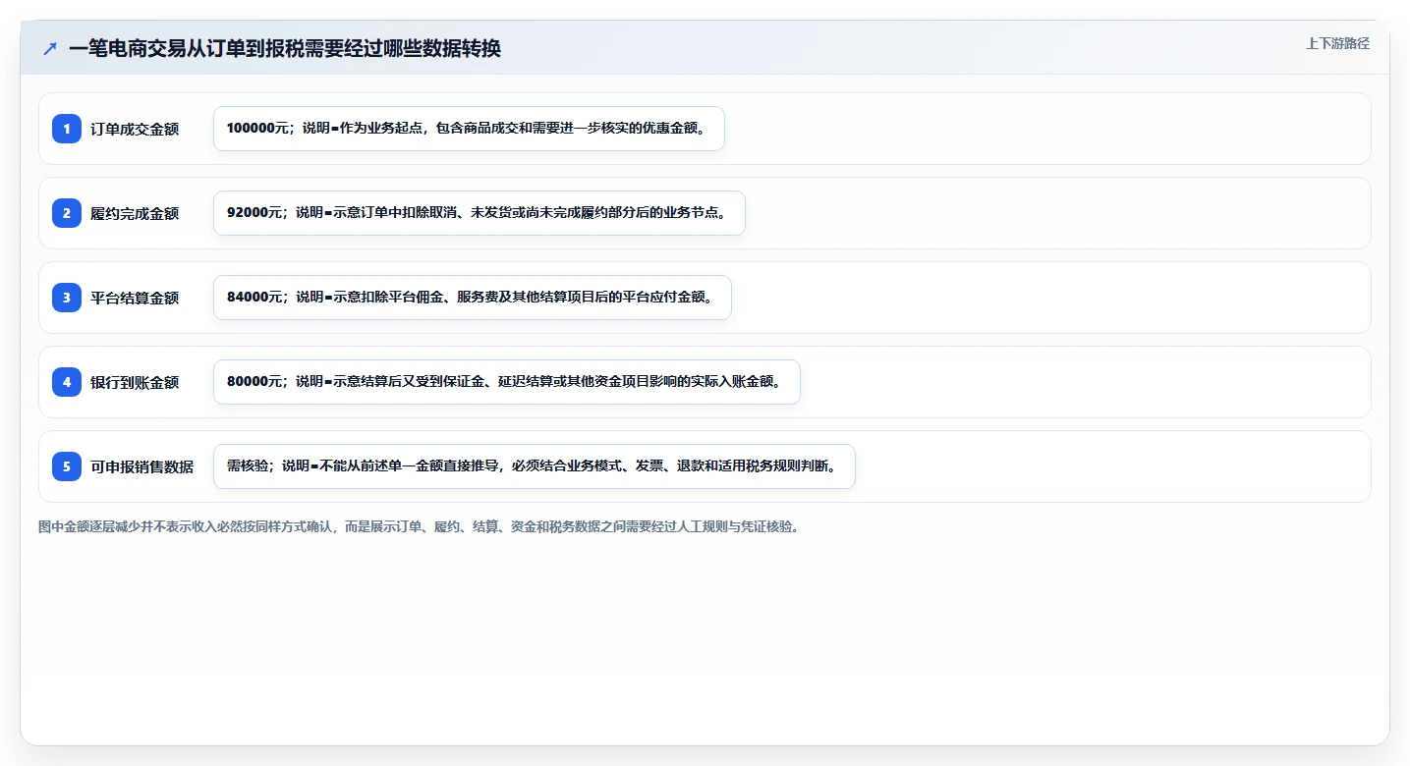Open the 需核验 description box
The image size is (1410, 766).
(535, 466)
